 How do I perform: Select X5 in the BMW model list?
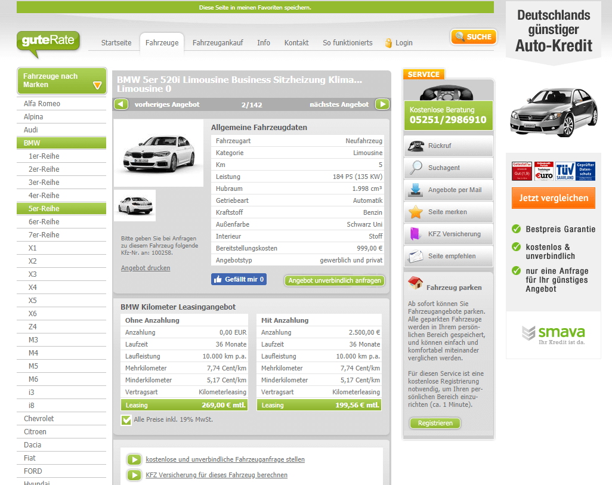click(61, 300)
